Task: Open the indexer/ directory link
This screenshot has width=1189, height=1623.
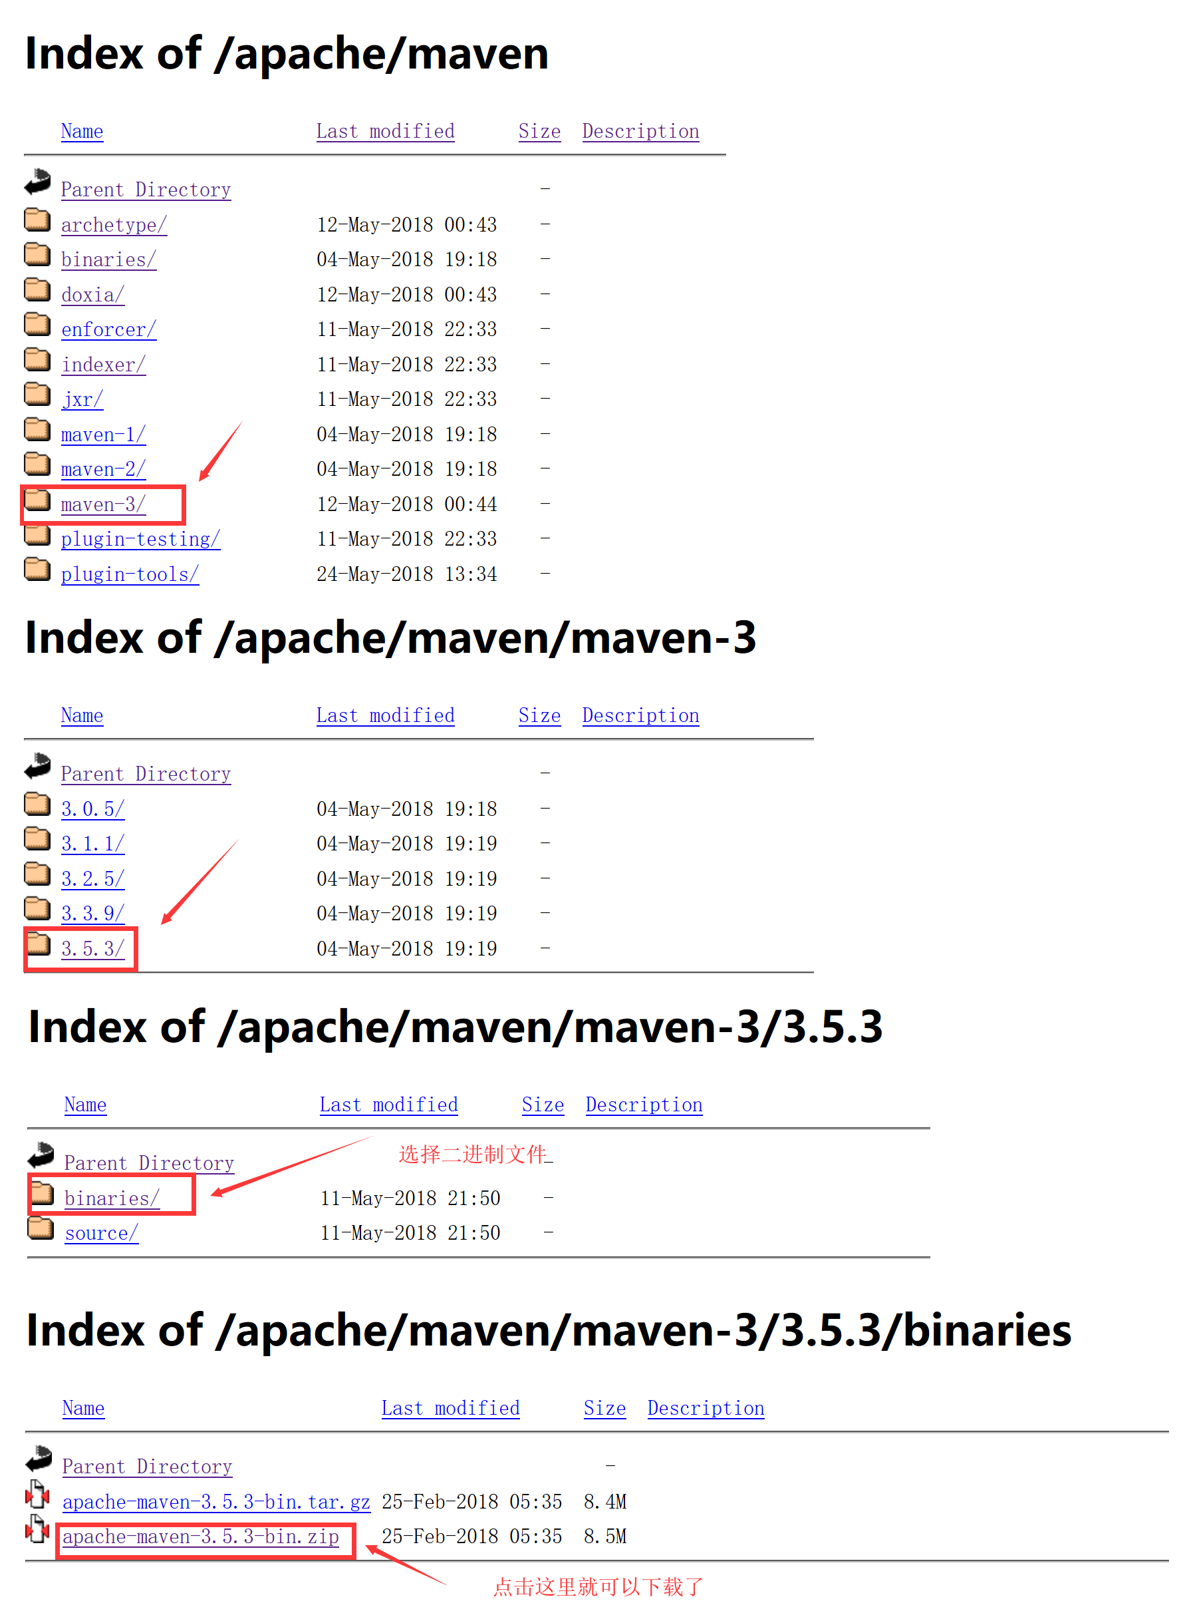Action: click(103, 365)
